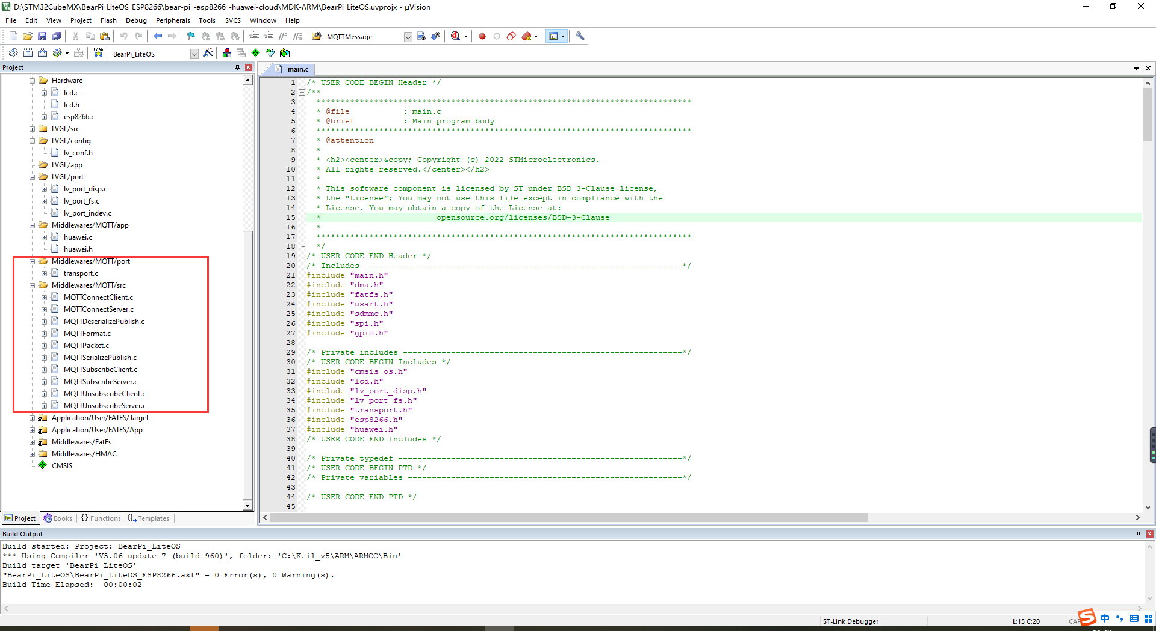Viewport: 1156px width, 631px height.
Task: Click ST-Link Debugger status text
Action: click(850, 621)
